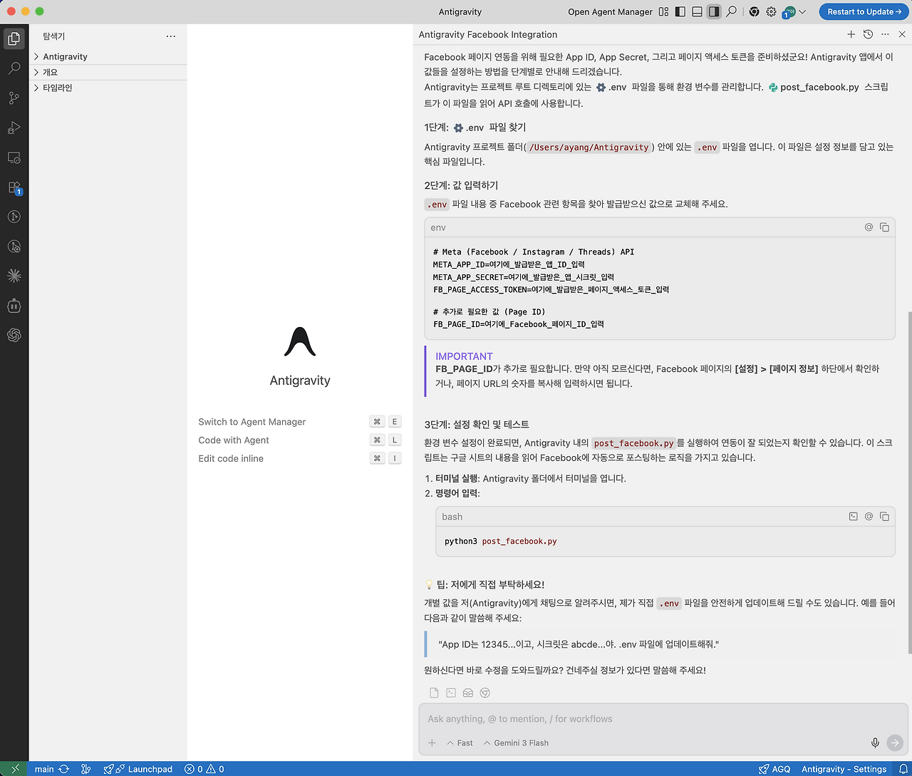This screenshot has height=776, width=912.
Task: Click the send arrow button
Action: pos(895,743)
